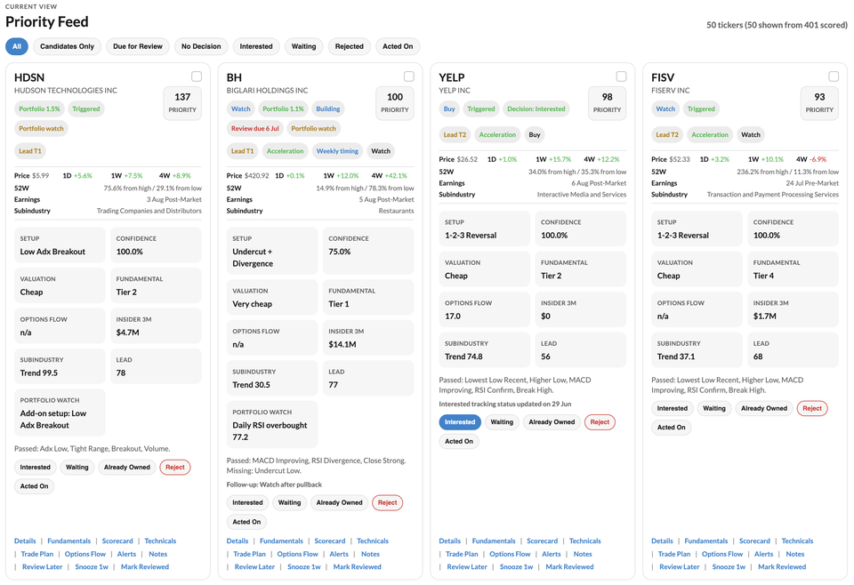This screenshot has height=585, width=854.
Task: Mark FISV as Already Owned
Action: (764, 408)
